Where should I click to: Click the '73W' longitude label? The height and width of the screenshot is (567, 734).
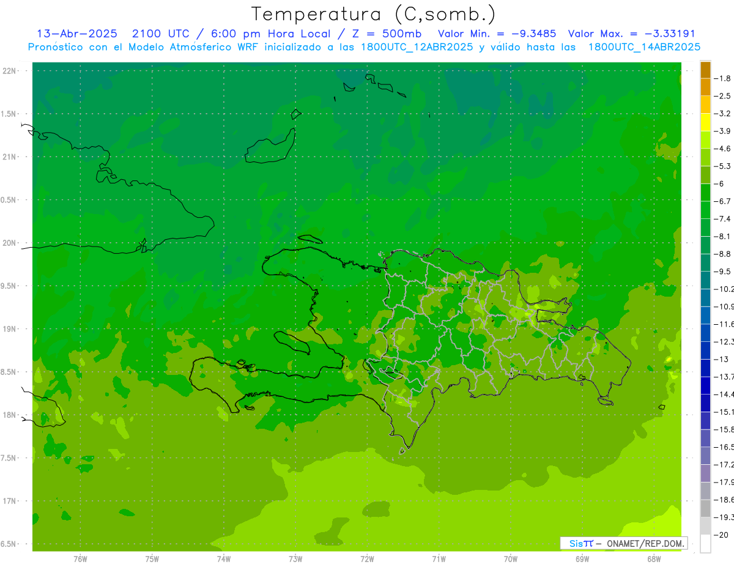(x=295, y=559)
